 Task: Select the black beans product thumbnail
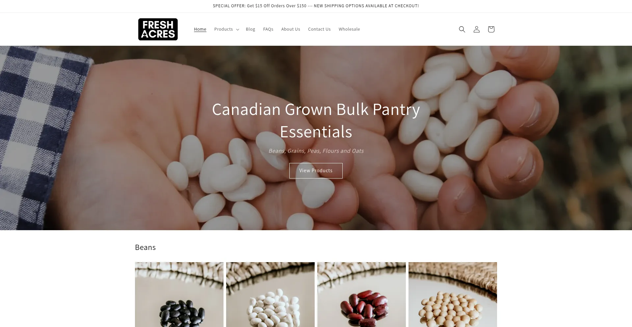[179, 294]
